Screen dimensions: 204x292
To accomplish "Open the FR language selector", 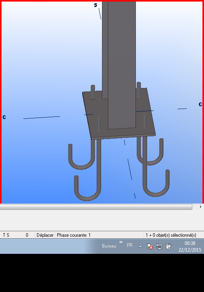I will click(x=130, y=245).
